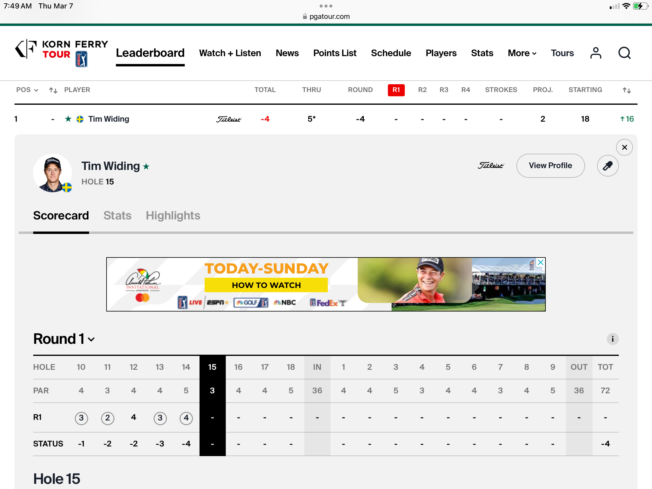Expand the More navigation dropdown
The width and height of the screenshot is (652, 489).
[x=522, y=53]
